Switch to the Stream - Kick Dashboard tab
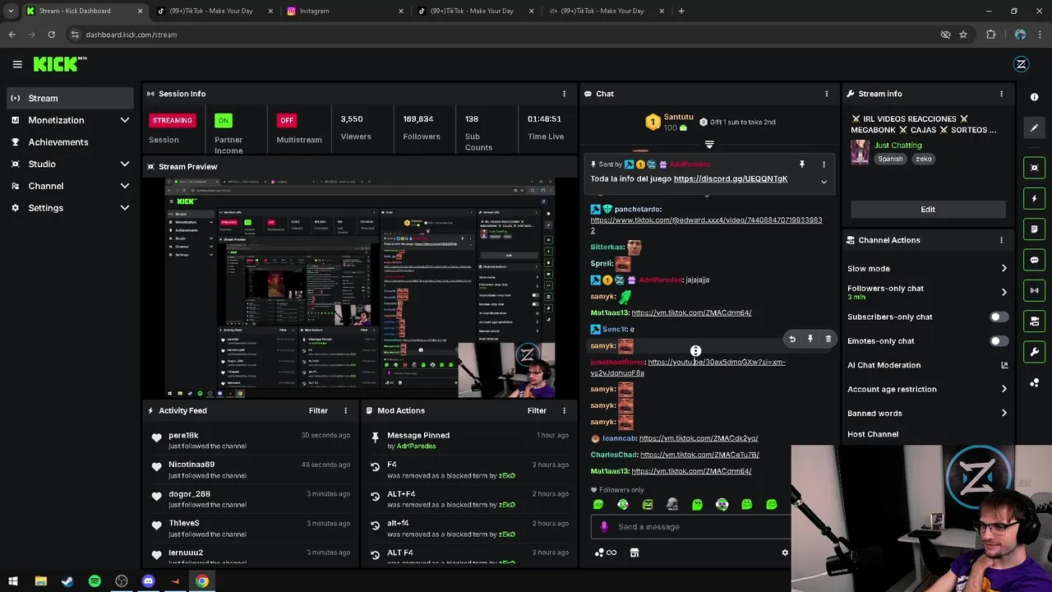1052x592 pixels. click(82, 11)
